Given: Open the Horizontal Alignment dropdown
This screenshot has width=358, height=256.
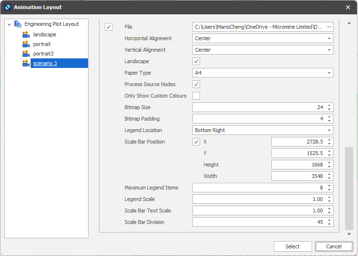Looking at the screenshot, I should tap(329, 38).
